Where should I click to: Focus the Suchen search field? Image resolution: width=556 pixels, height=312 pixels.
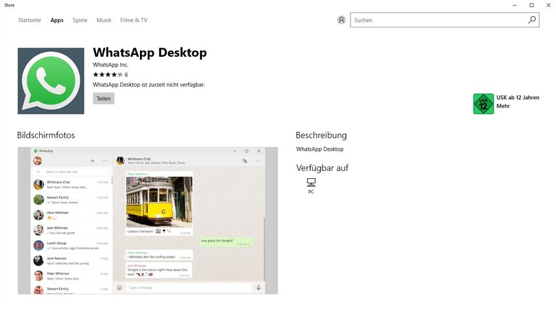coord(445,20)
